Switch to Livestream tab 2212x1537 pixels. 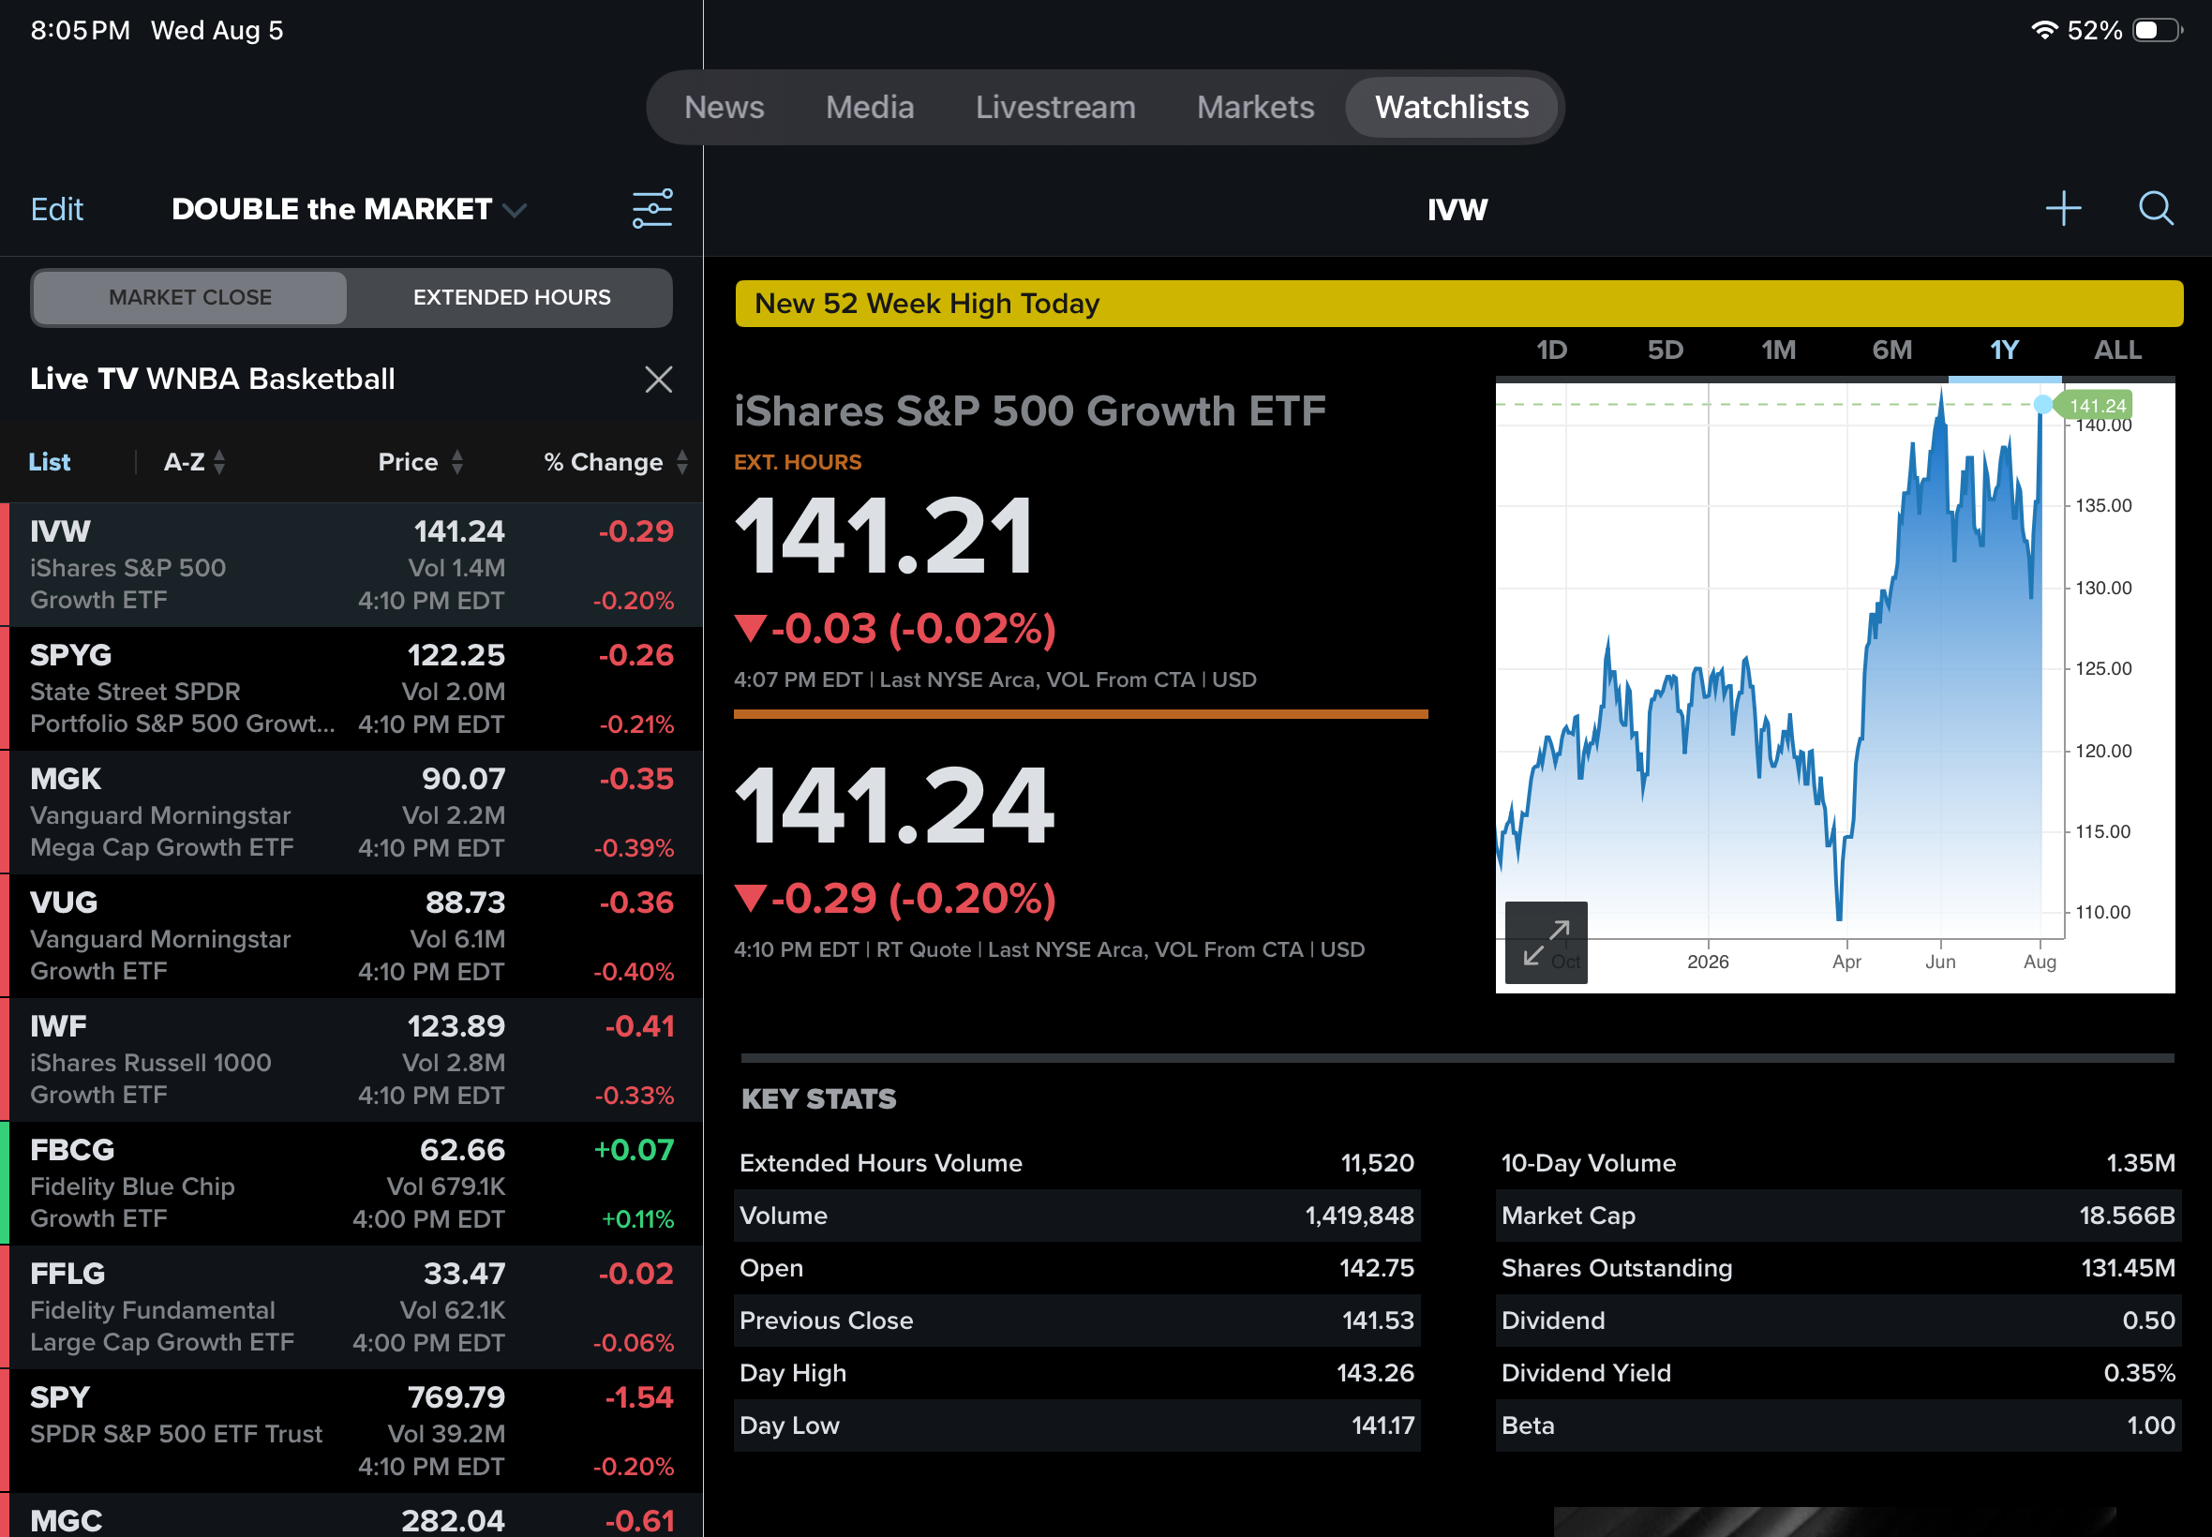(x=1055, y=107)
